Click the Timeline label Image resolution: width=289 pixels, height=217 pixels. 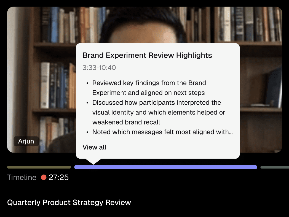[x=22, y=177]
